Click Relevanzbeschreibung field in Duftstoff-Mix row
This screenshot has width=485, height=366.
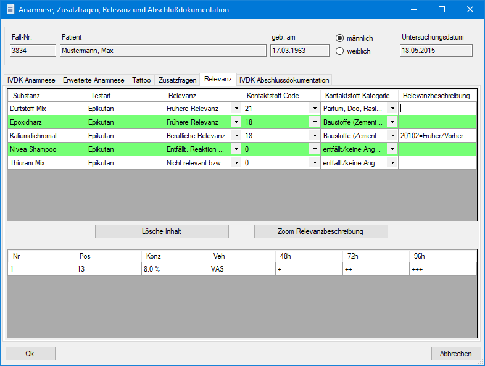pyautogui.click(x=437, y=108)
